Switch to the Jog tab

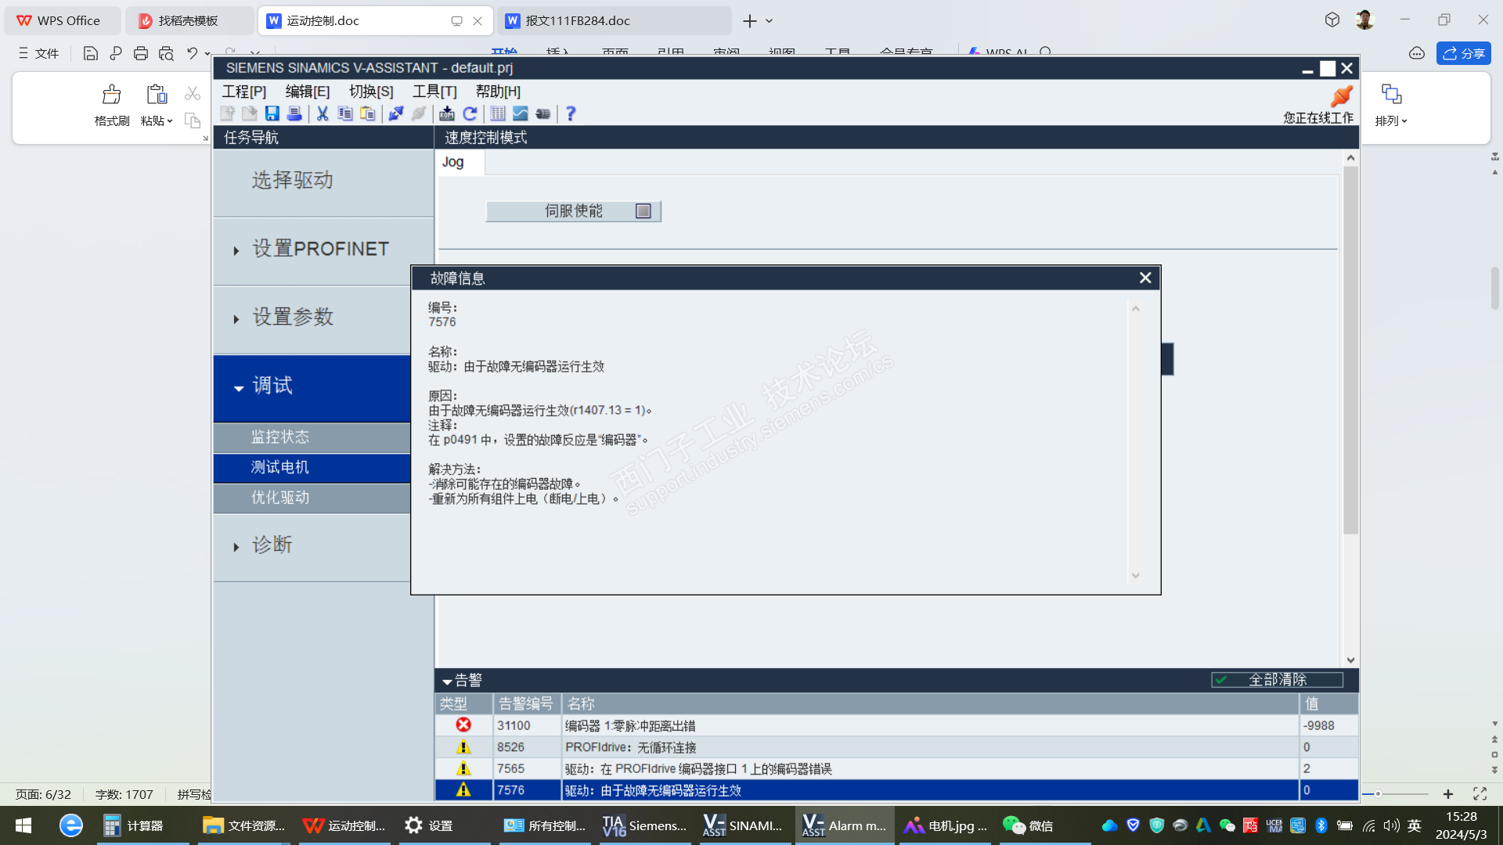coord(453,162)
